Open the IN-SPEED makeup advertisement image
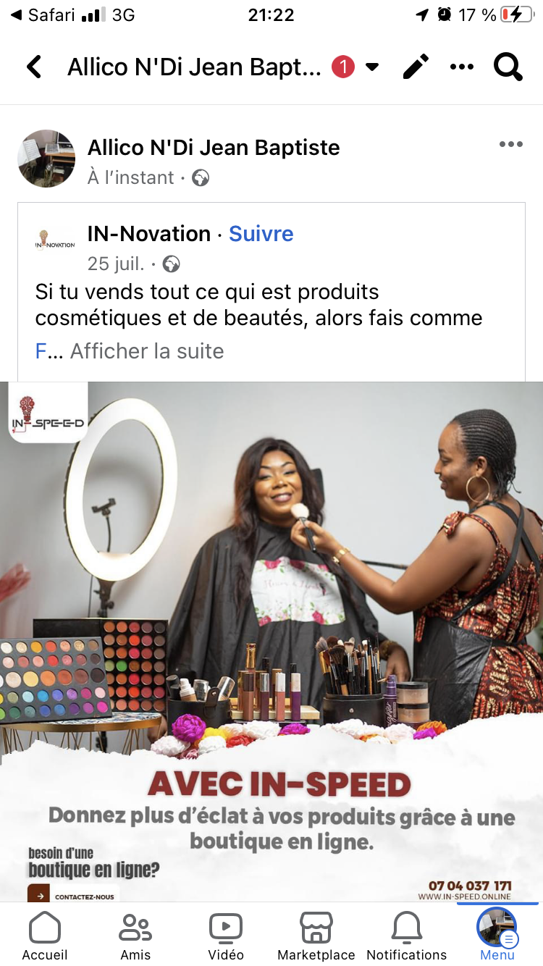 pyautogui.click(x=271, y=642)
